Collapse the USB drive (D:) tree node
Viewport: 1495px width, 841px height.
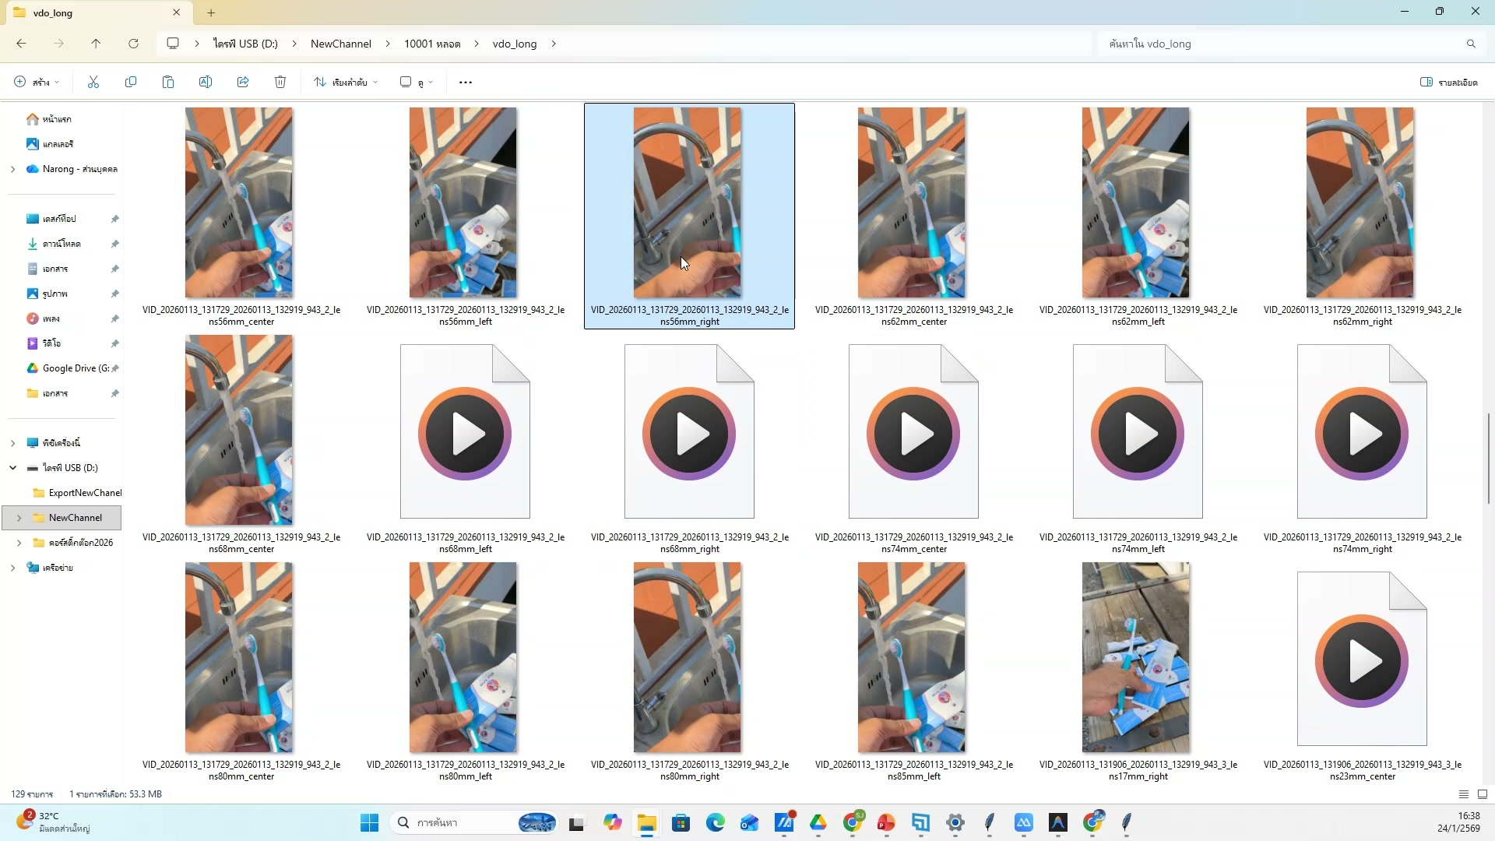pos(12,468)
